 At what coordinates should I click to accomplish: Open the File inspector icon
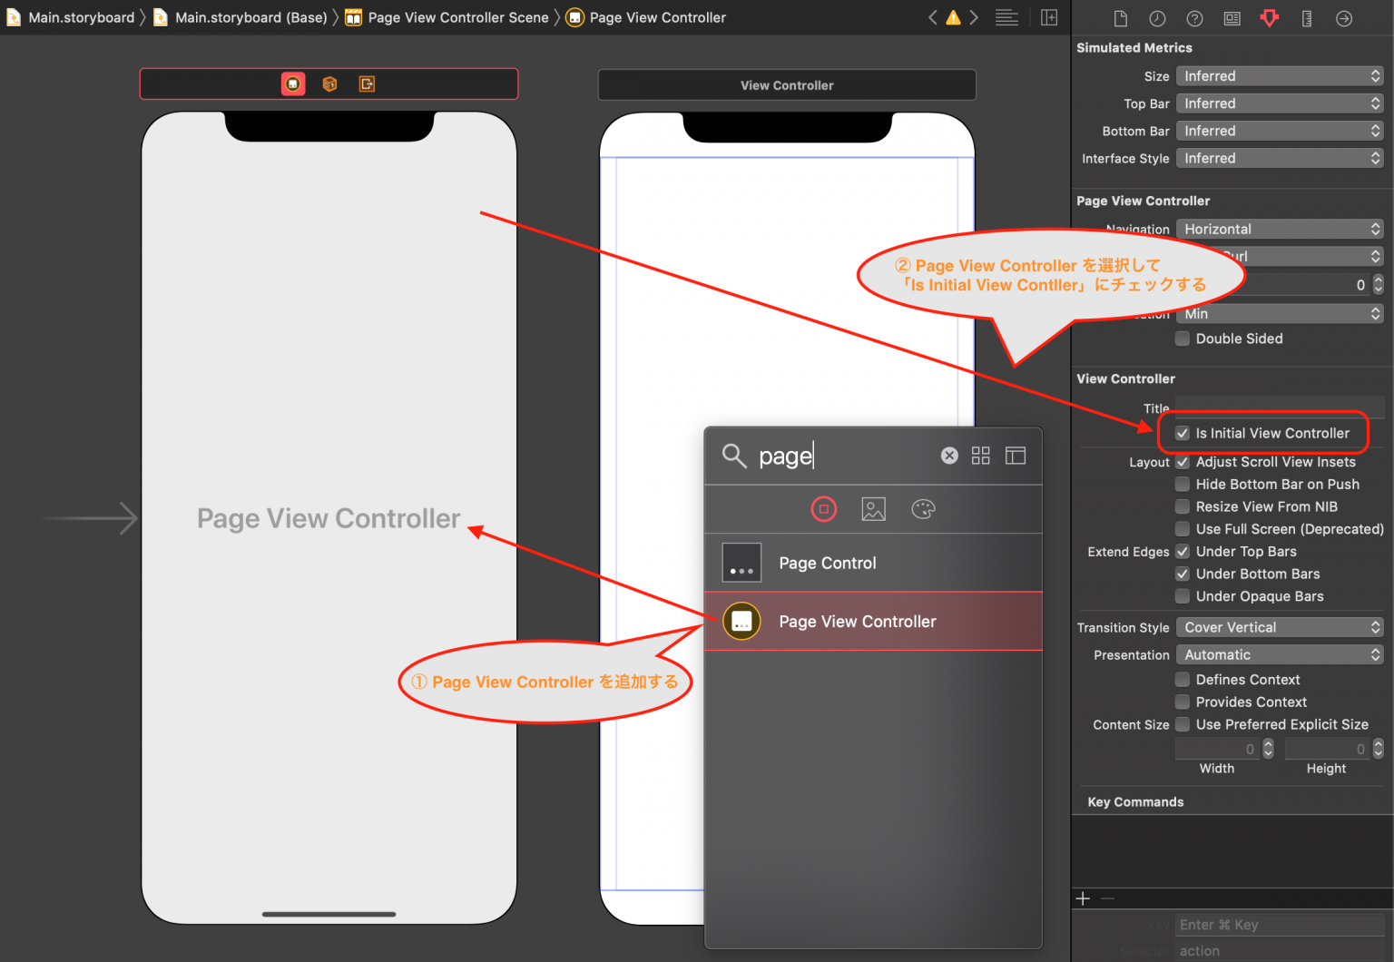pyautogui.click(x=1120, y=17)
